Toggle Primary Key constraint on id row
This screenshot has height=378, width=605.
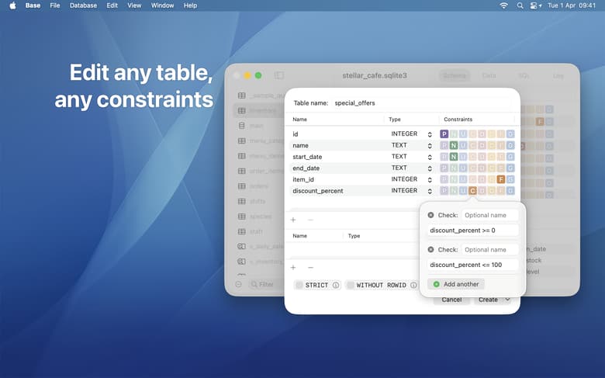pos(444,134)
